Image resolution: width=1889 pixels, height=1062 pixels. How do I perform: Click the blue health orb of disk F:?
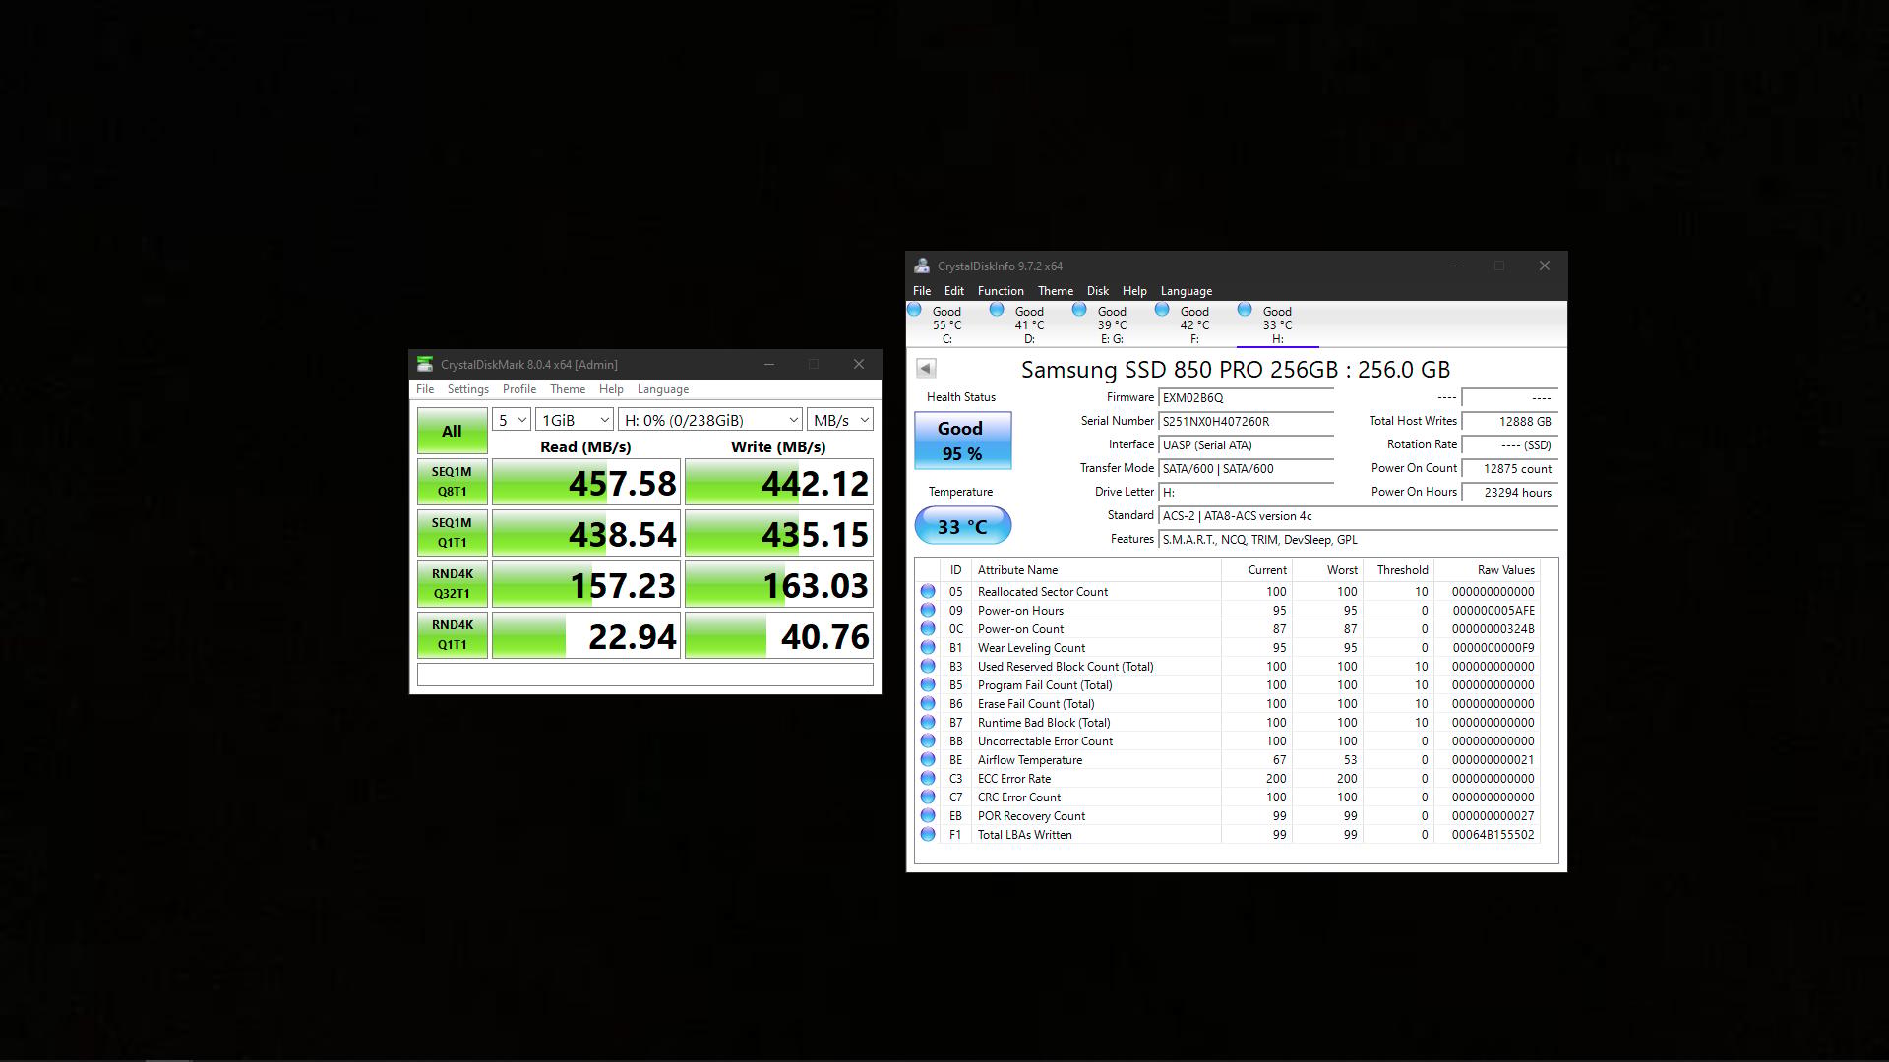(1162, 310)
